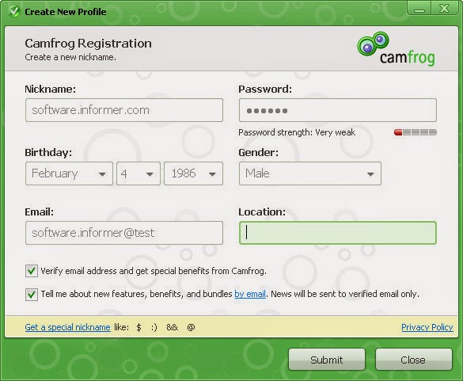Open the Gender dropdown
The image size is (463, 381).
coord(310,173)
